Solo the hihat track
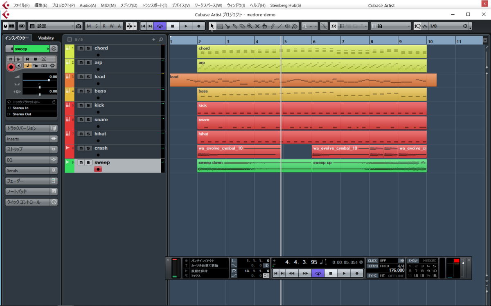 click(88, 134)
